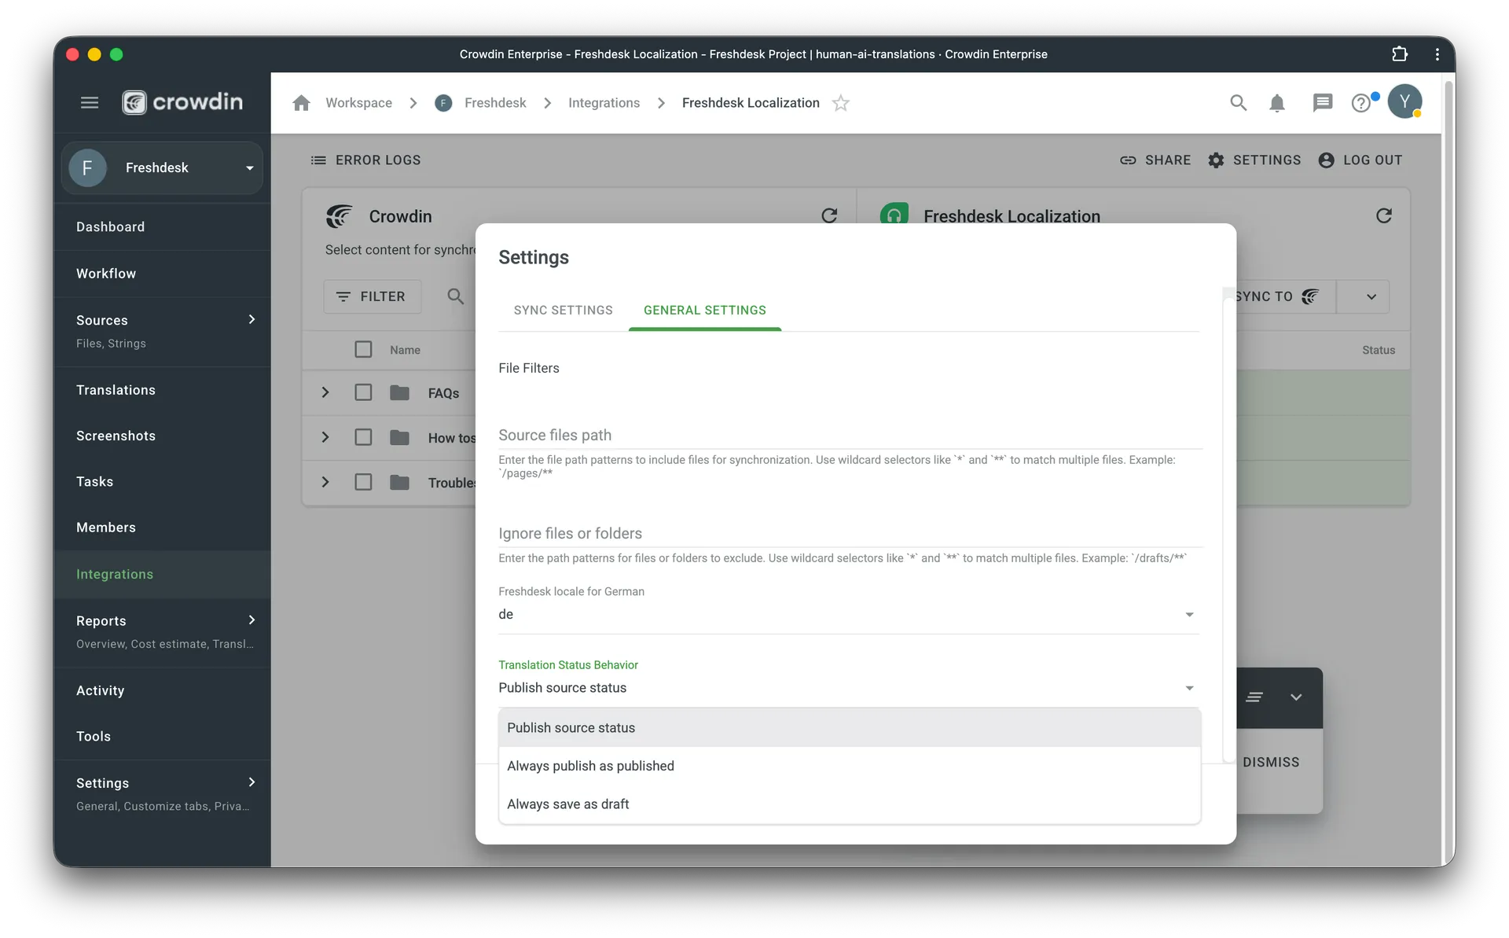Select Translations in the sidebar
Image resolution: width=1509 pixels, height=938 pixels.
pos(116,389)
